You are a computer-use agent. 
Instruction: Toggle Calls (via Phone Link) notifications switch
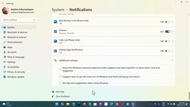click(167, 41)
